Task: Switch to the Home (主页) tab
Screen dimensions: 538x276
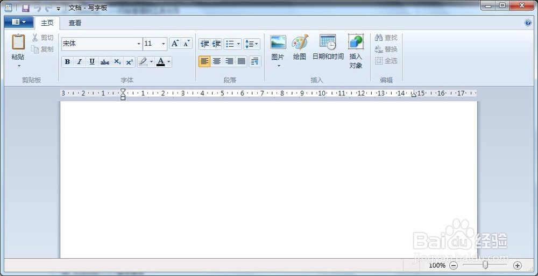Action: (47, 23)
